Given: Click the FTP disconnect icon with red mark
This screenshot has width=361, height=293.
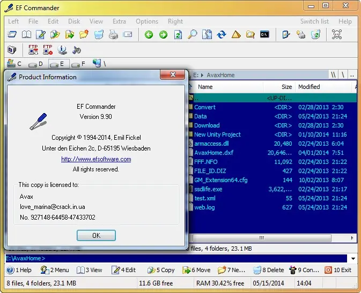Looking at the screenshot, I should (48, 50).
